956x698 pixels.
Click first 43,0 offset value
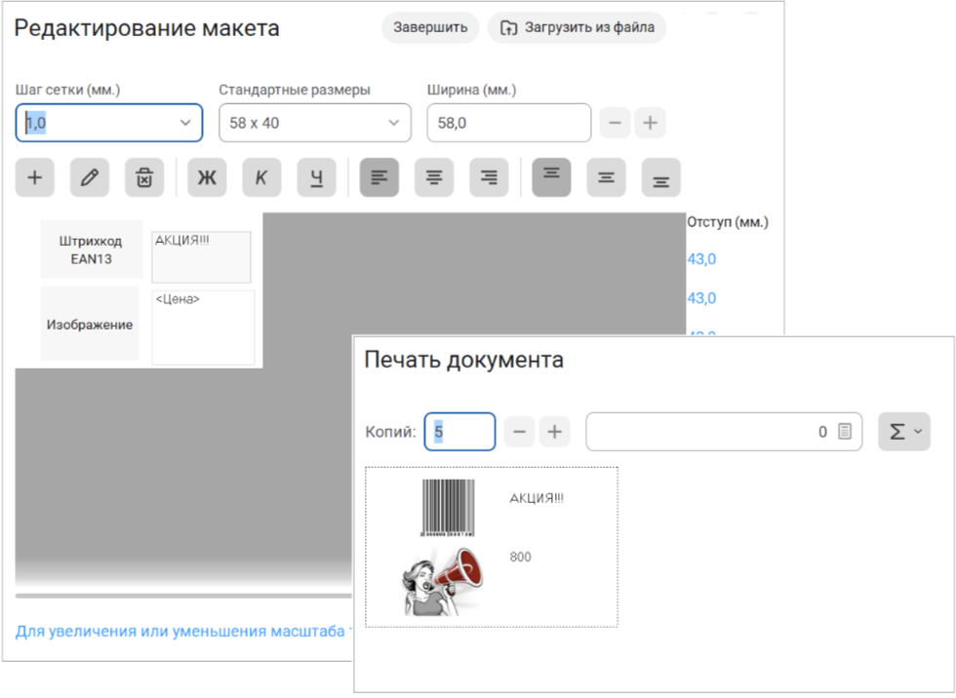[701, 259]
